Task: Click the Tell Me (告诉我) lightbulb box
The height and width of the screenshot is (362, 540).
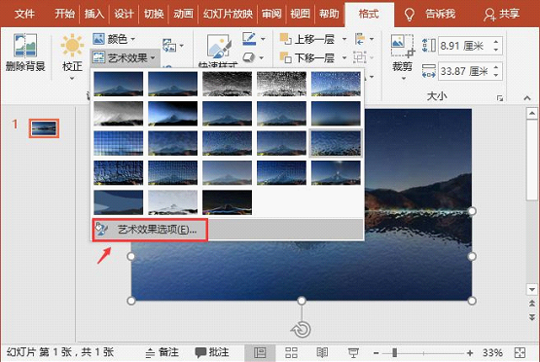Action: coord(429,14)
